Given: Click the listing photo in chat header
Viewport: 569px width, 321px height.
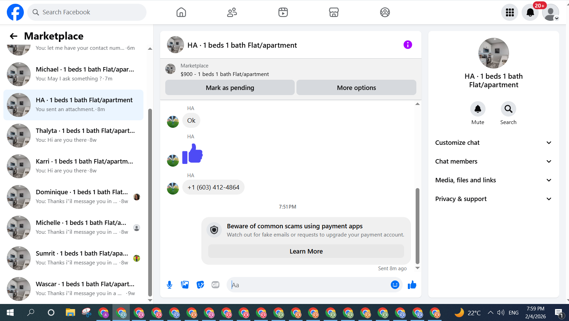Looking at the screenshot, I should [x=175, y=45].
